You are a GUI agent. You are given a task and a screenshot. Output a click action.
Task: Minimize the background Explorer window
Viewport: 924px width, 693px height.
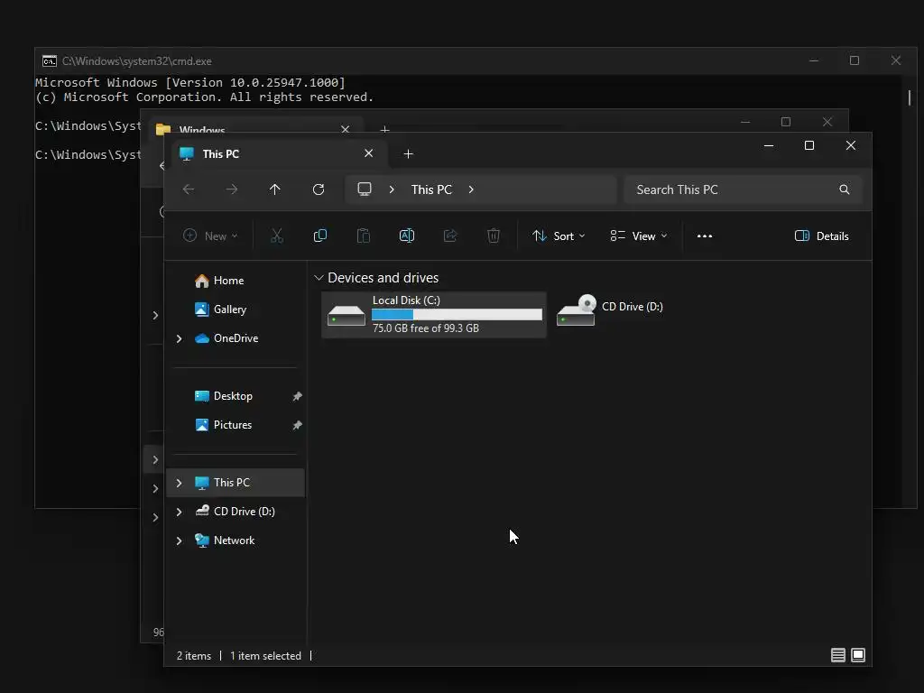[745, 122]
